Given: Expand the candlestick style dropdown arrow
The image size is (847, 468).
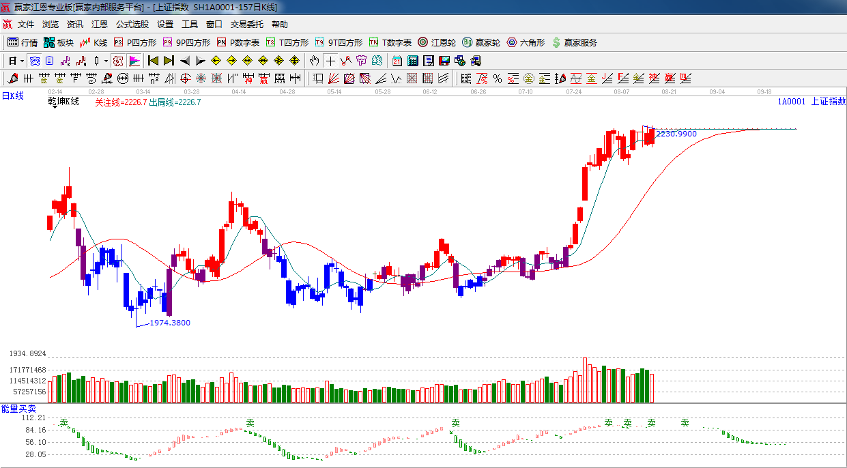Looking at the screenshot, I should (106, 61).
